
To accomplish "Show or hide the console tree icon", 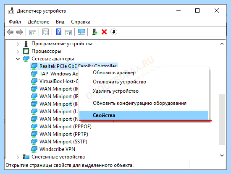I will (x=33, y=32).
